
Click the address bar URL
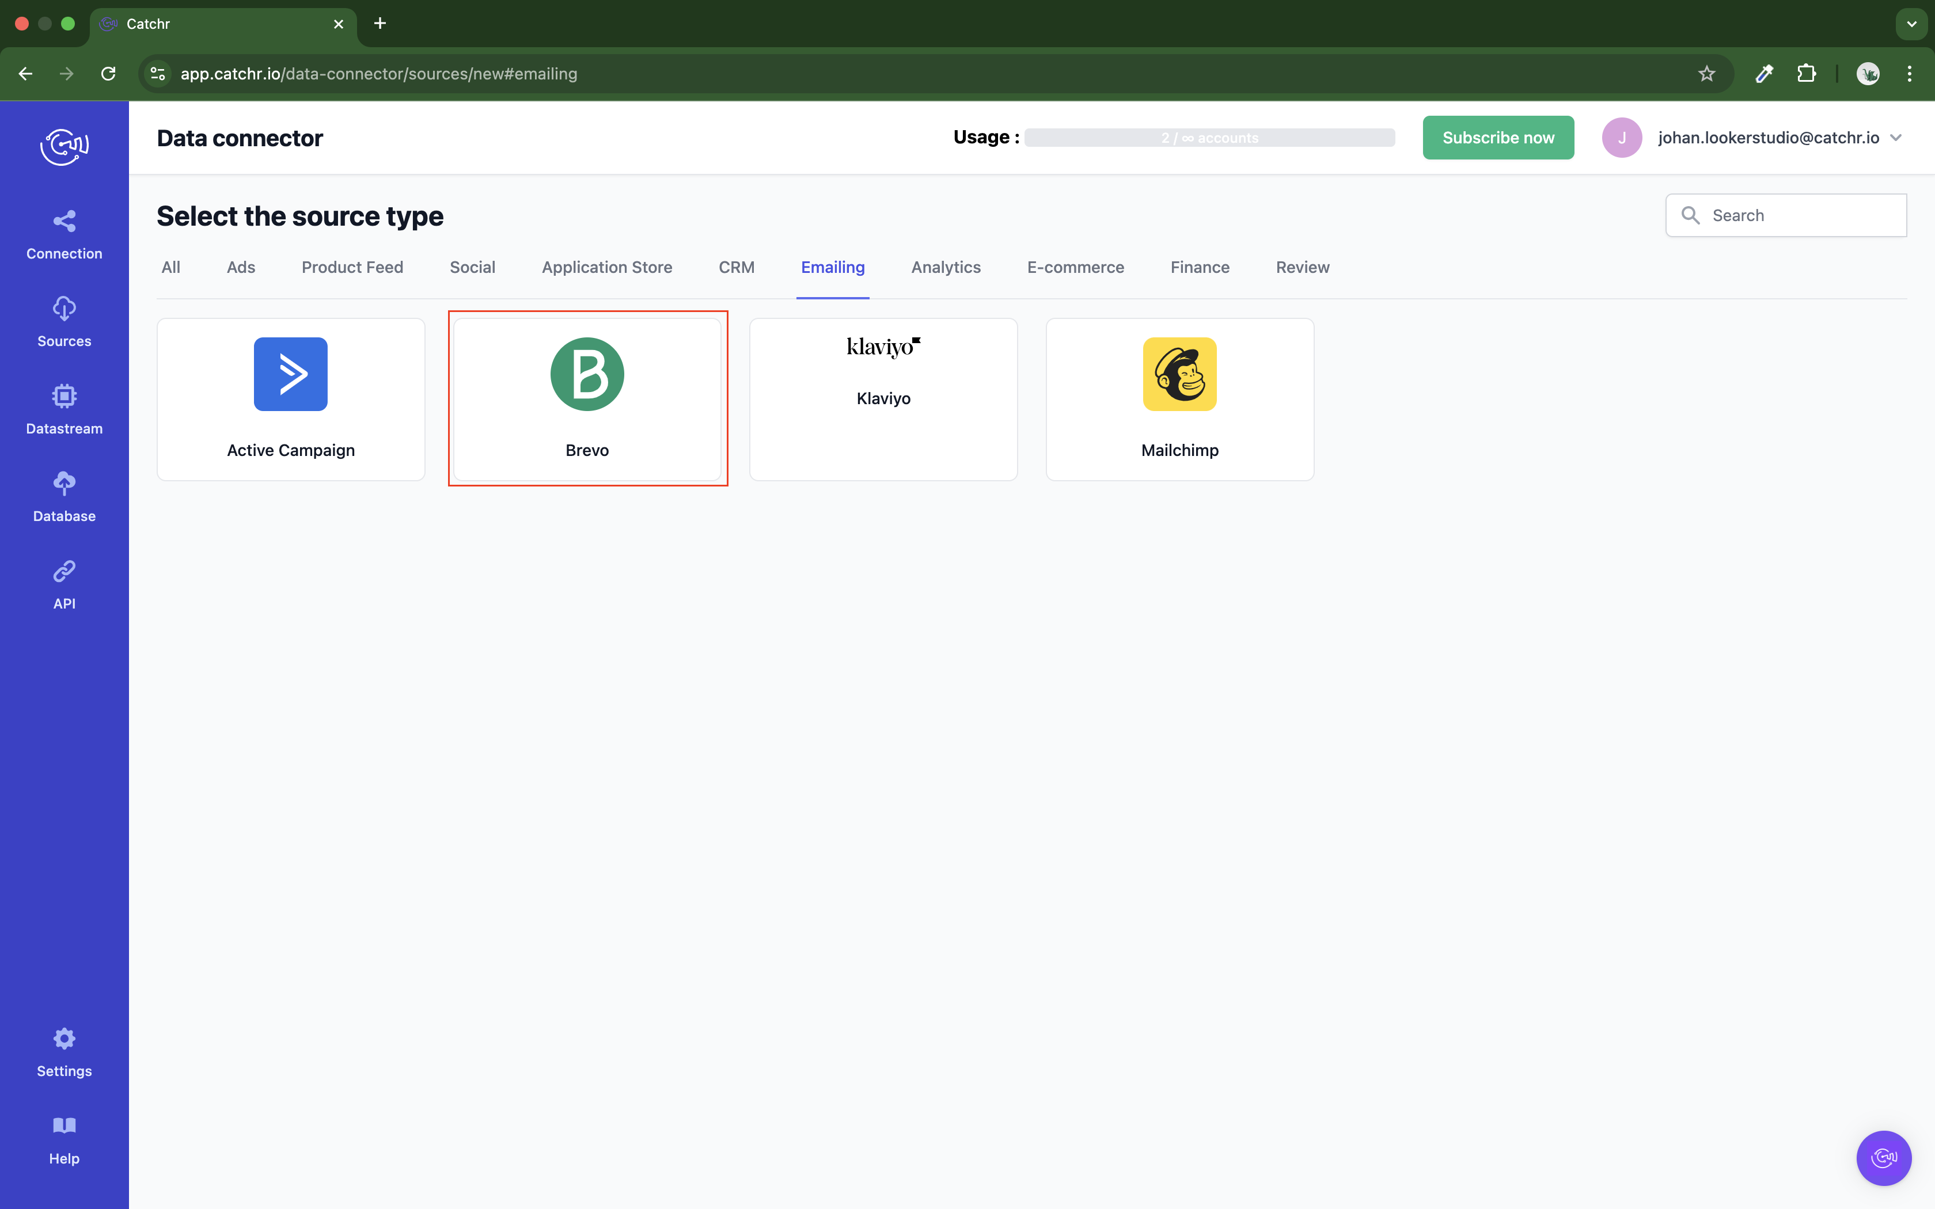378,74
